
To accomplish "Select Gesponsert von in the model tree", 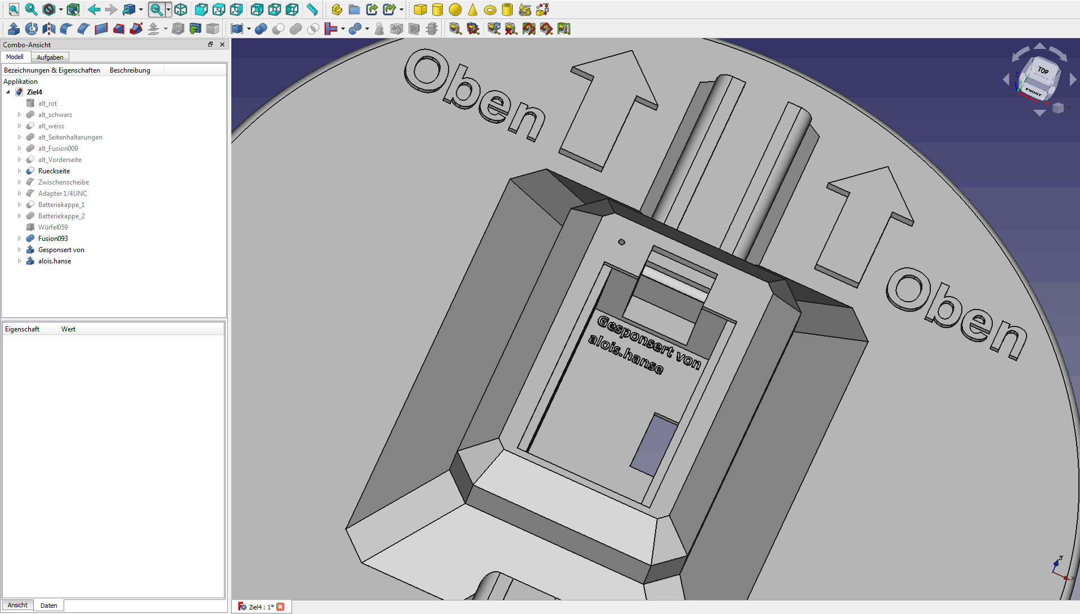I will click(61, 250).
